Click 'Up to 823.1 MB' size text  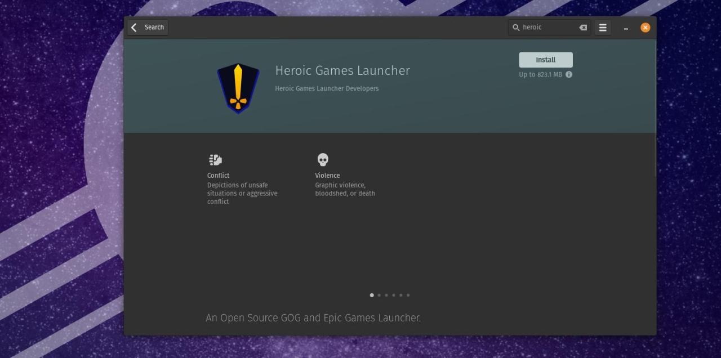(541, 74)
